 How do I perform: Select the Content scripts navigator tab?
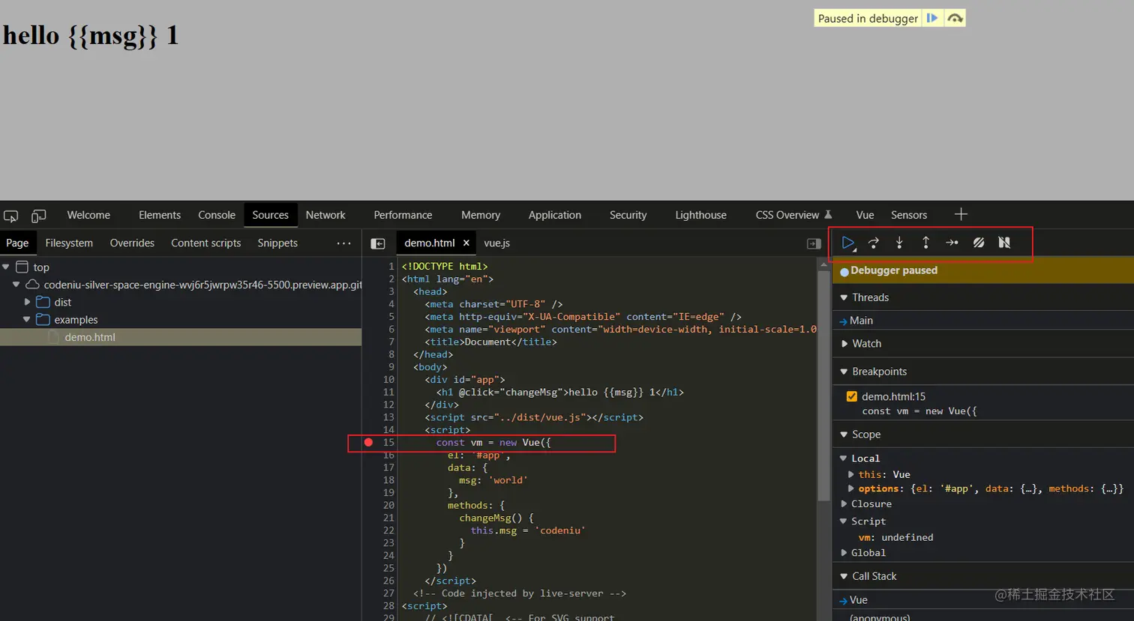tap(205, 243)
